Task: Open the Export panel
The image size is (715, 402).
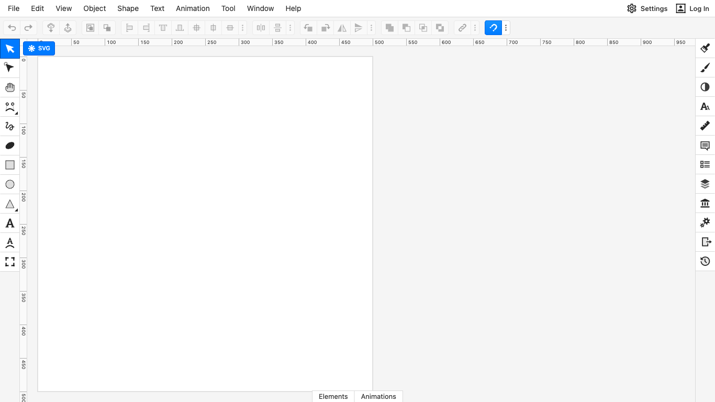Action: [x=705, y=242]
